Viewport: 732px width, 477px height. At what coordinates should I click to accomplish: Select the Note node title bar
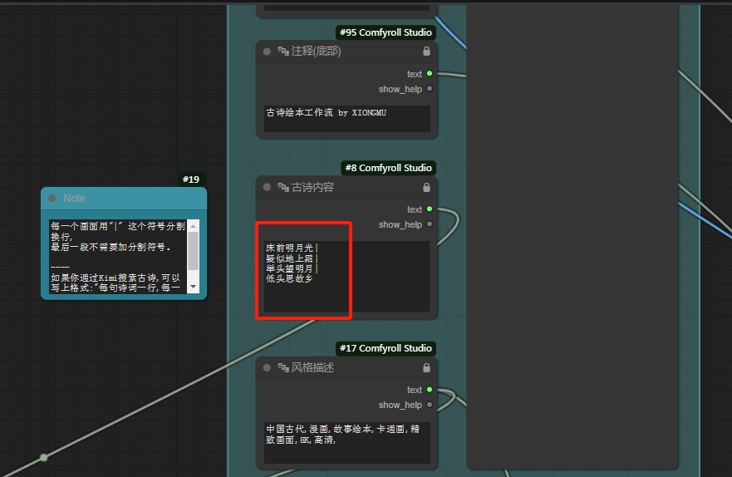[x=124, y=199]
